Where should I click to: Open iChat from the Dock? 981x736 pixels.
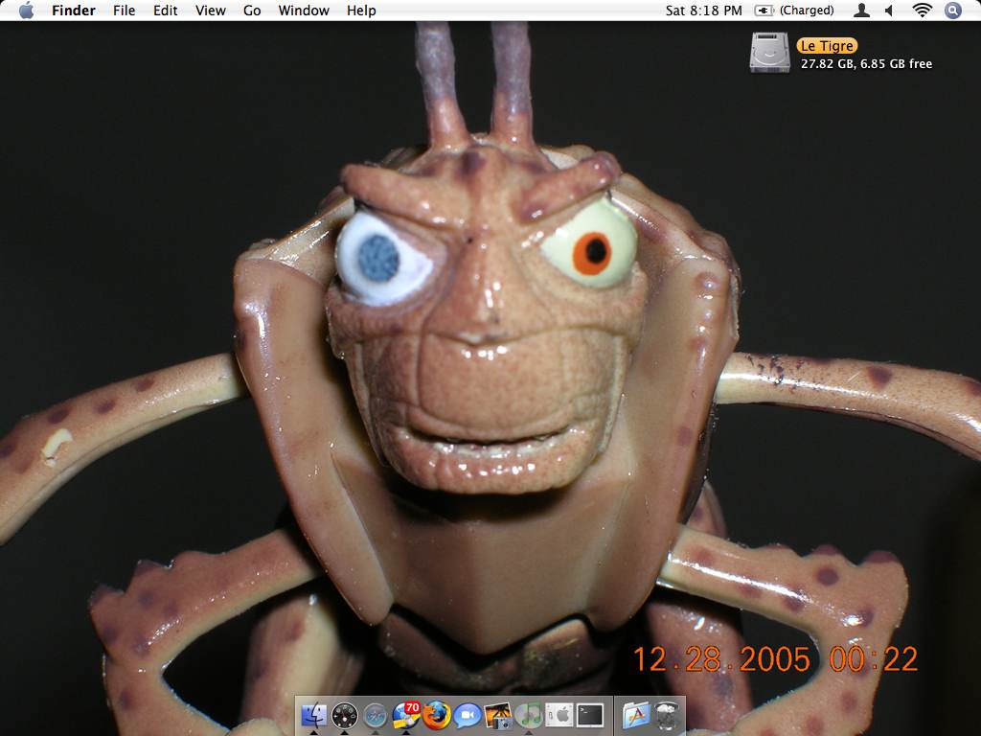tap(468, 715)
